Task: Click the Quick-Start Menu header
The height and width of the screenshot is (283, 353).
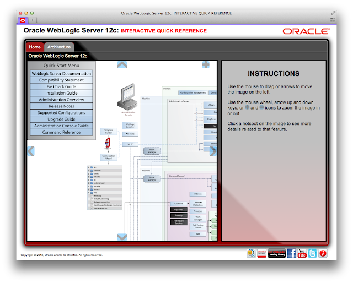Action: tap(61, 66)
